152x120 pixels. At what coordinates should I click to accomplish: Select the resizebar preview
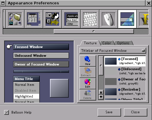pos(41,72)
